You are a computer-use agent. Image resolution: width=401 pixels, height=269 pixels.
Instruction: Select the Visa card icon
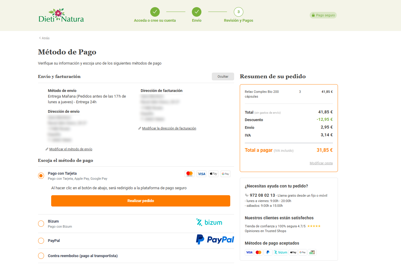point(201,173)
